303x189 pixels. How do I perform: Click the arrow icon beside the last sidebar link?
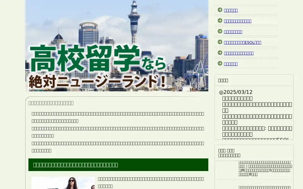pos(220,63)
